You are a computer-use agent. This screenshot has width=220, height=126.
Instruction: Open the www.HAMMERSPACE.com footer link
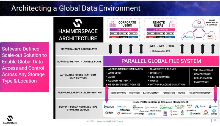click(110, 121)
